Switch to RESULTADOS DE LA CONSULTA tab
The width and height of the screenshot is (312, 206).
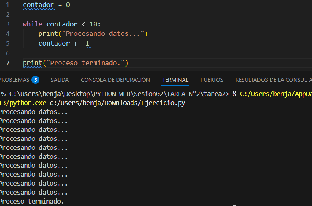(273, 80)
